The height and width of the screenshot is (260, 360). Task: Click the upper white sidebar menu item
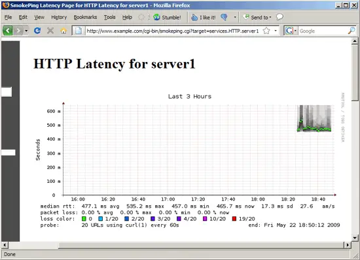pos(7,91)
